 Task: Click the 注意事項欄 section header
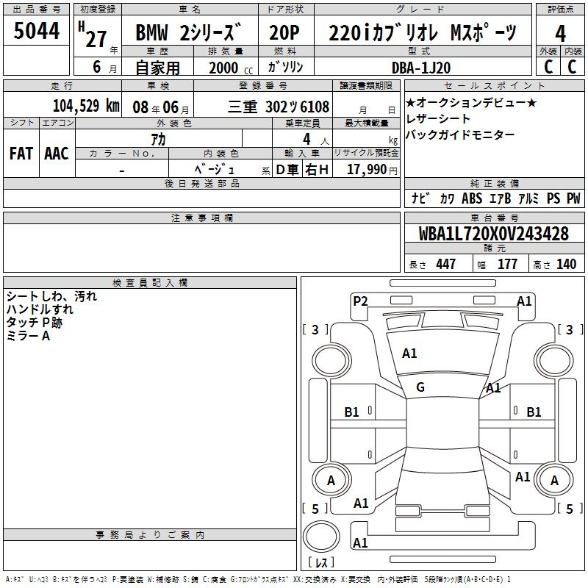click(x=201, y=218)
